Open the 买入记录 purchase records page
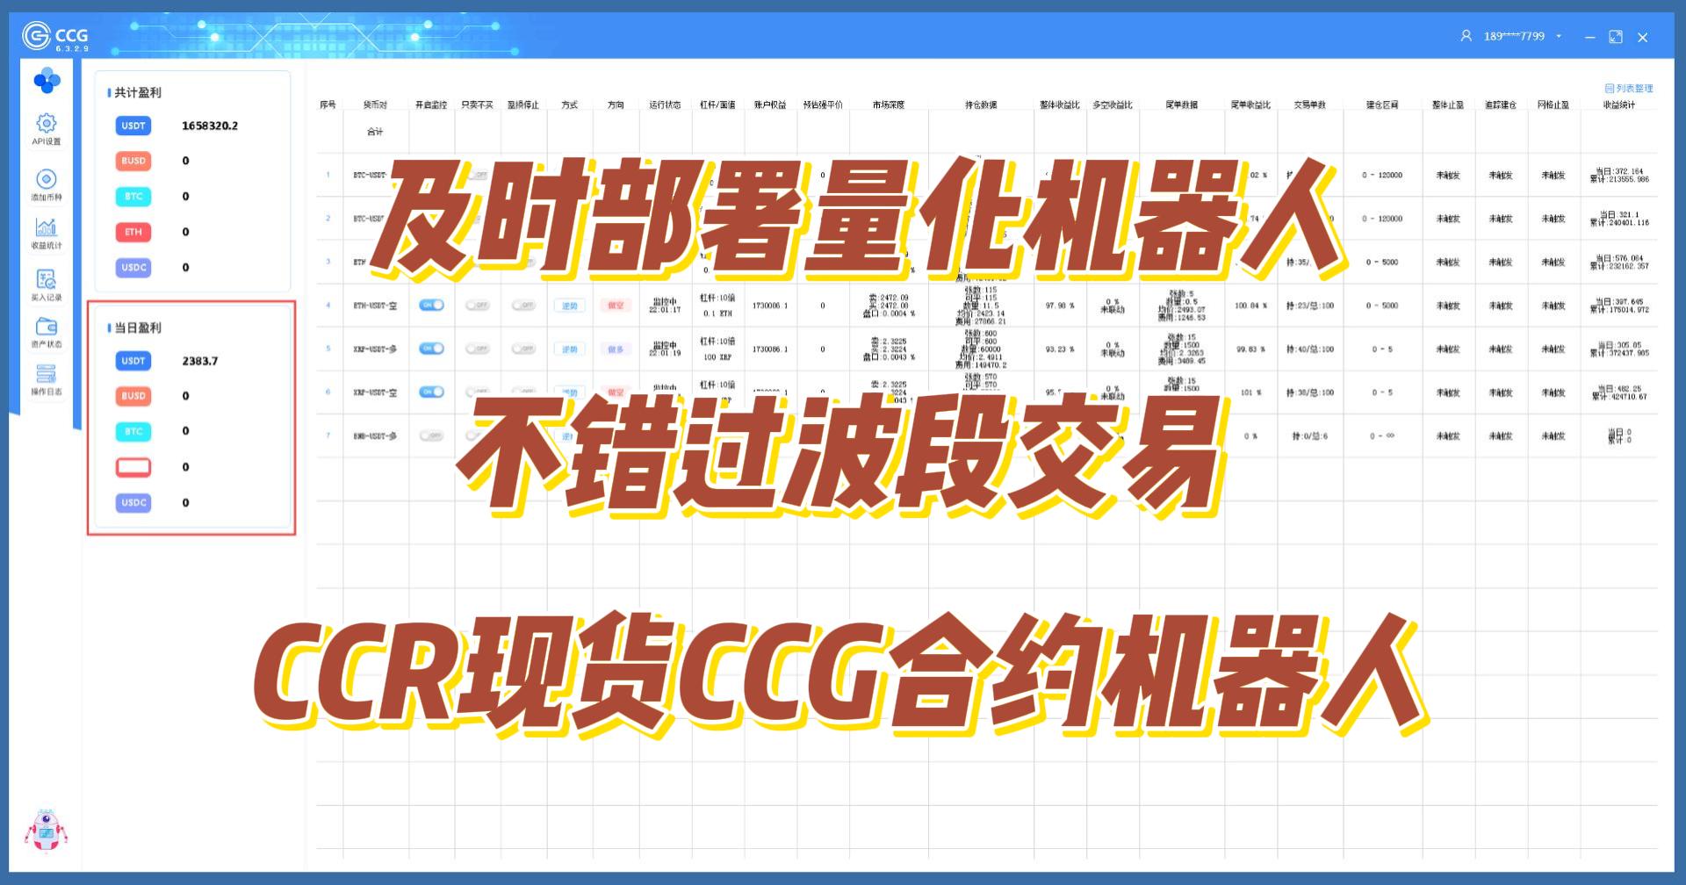The width and height of the screenshot is (1686, 885). coord(47,284)
